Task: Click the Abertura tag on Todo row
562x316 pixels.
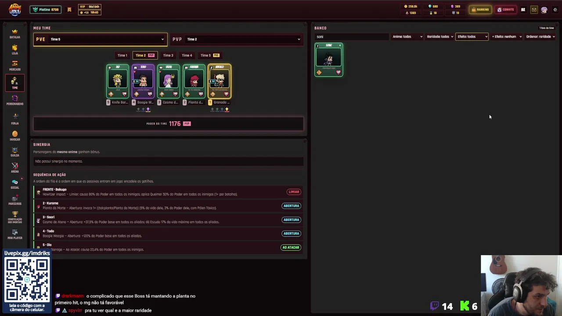Action: click(291, 233)
